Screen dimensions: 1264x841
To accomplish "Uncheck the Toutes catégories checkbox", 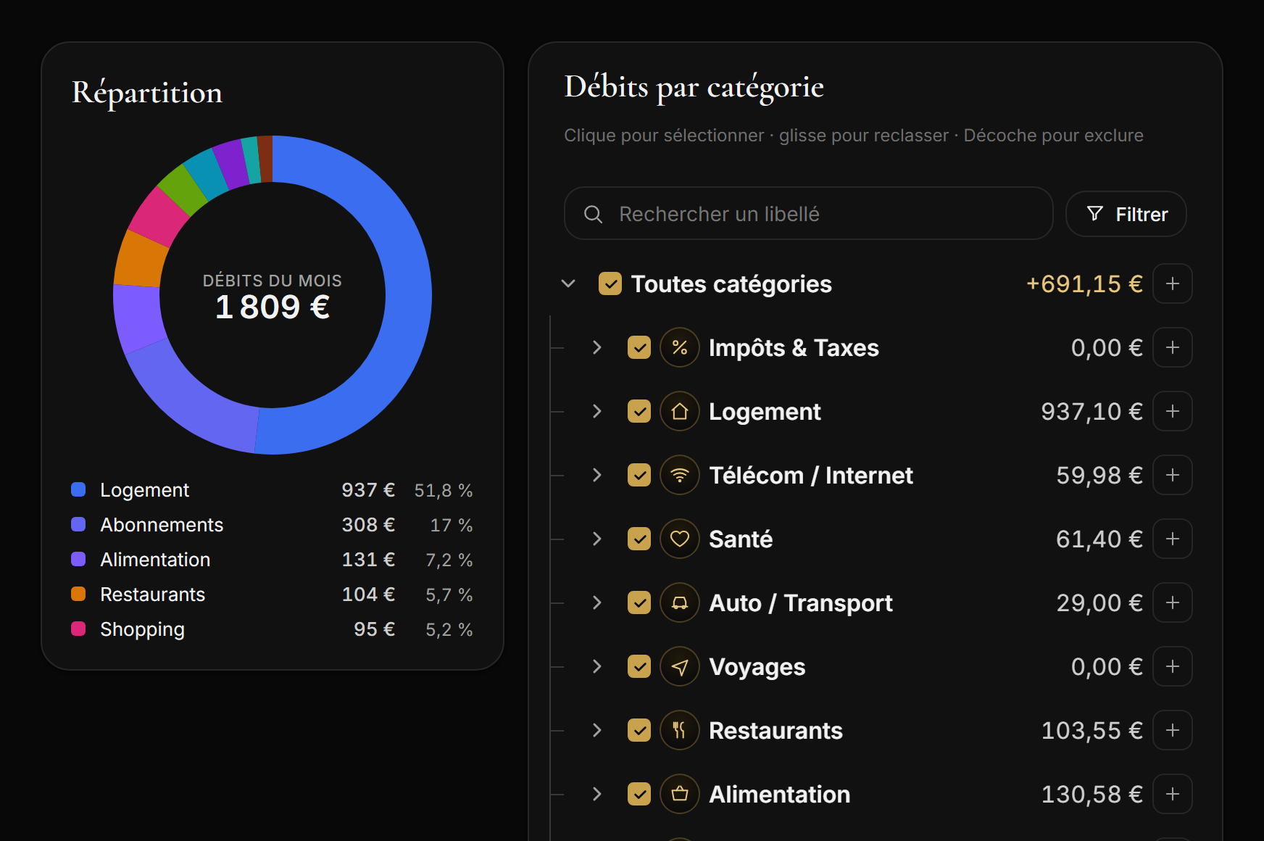I will [x=610, y=283].
